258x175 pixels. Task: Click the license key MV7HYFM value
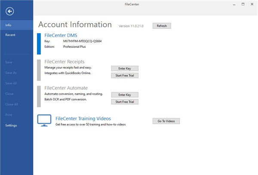point(82,41)
